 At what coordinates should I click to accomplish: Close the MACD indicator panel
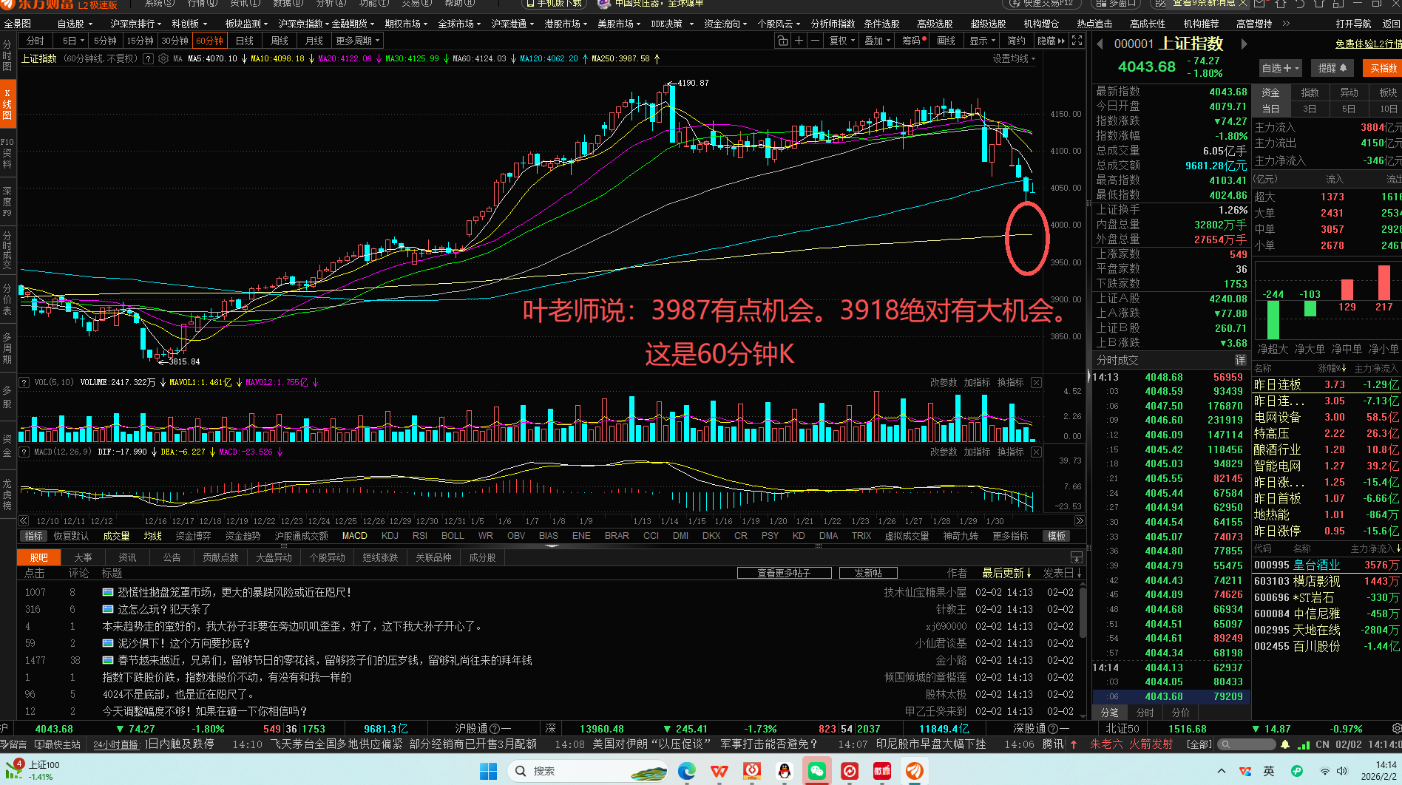[x=1036, y=452]
